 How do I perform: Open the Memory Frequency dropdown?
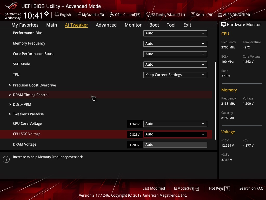tap(175, 43)
